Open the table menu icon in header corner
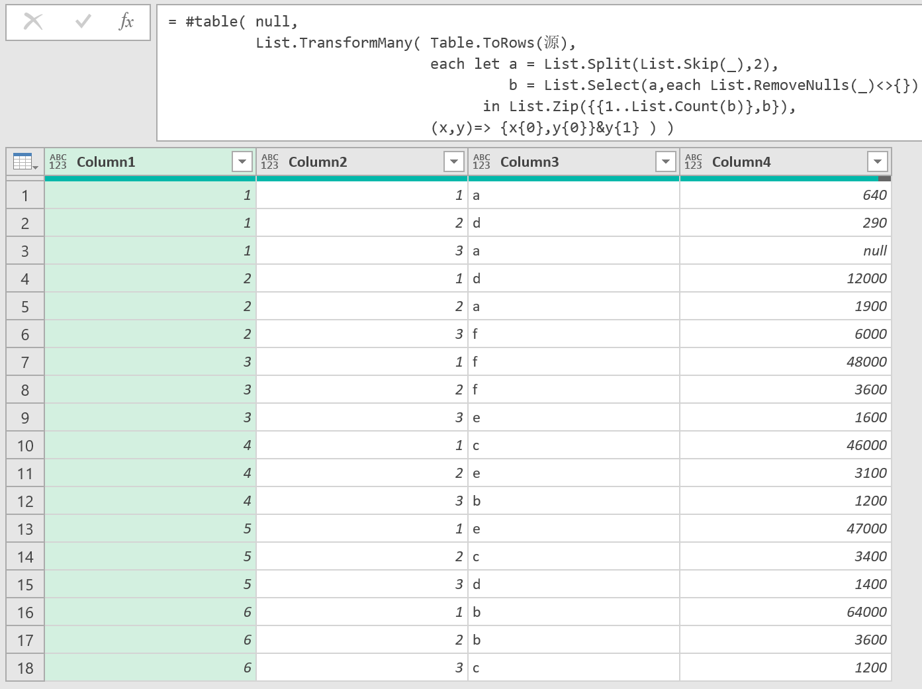The image size is (922, 689). tap(25, 161)
